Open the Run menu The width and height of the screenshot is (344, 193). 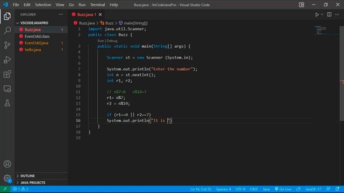click(82, 5)
